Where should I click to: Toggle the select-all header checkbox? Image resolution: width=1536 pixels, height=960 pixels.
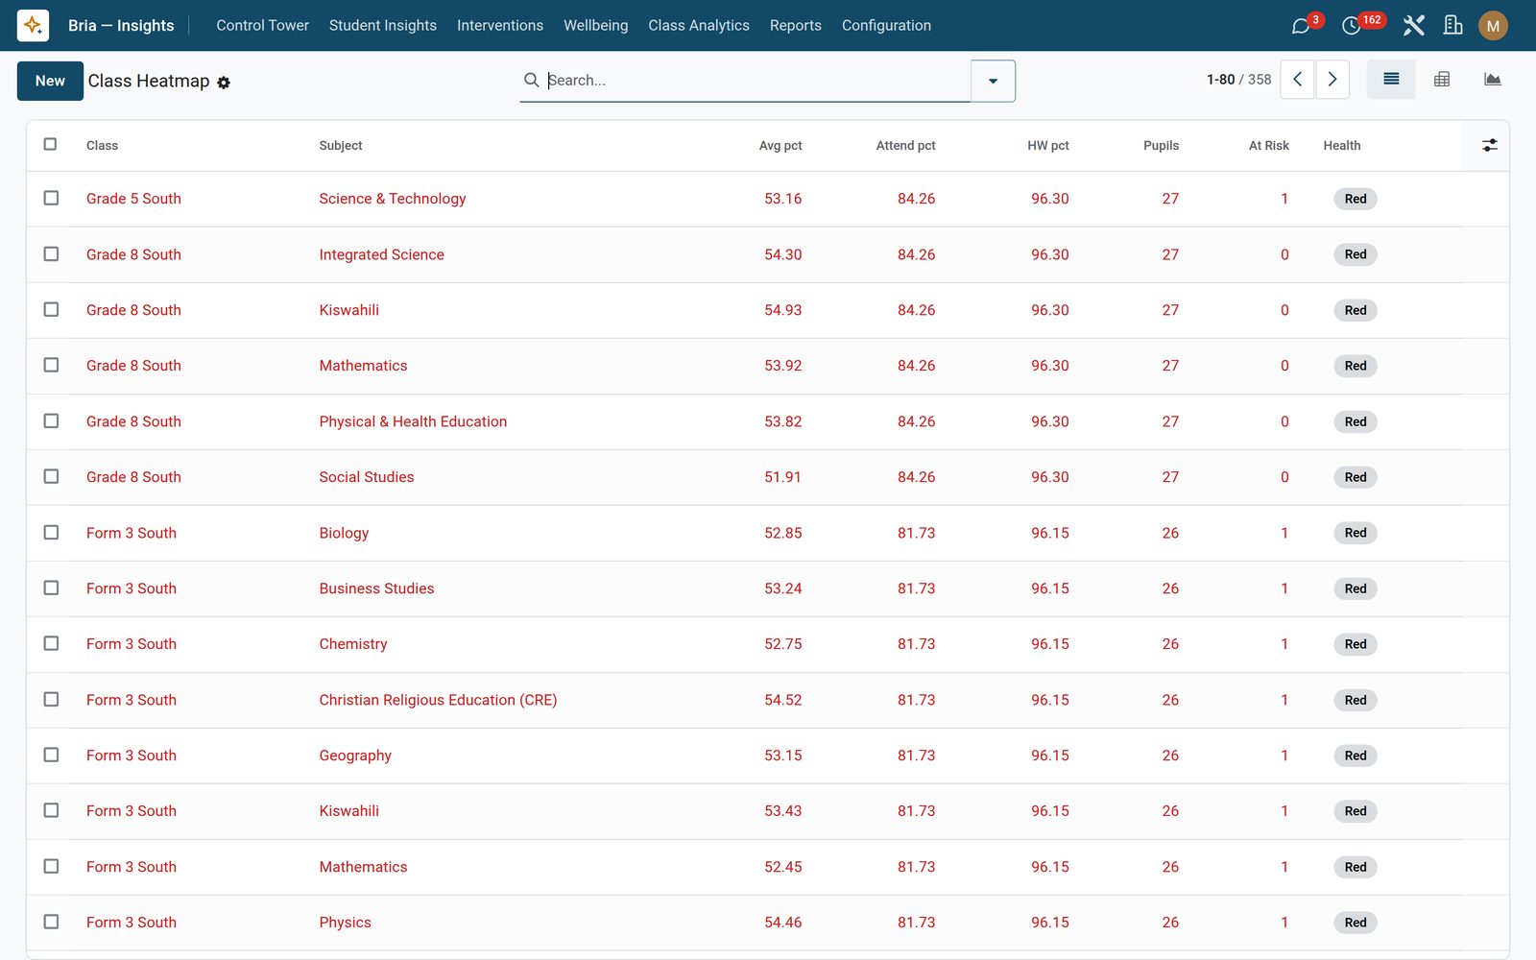(50, 144)
